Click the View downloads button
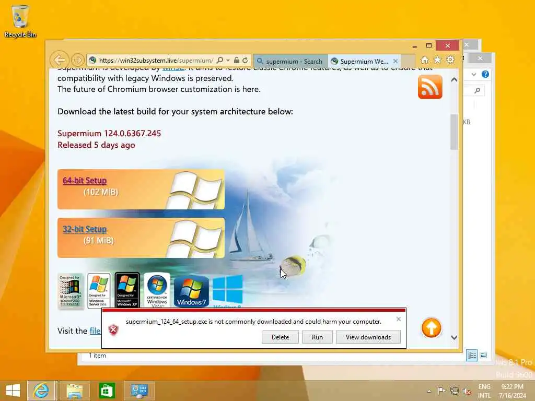Image resolution: width=535 pixels, height=401 pixels. [x=368, y=337]
